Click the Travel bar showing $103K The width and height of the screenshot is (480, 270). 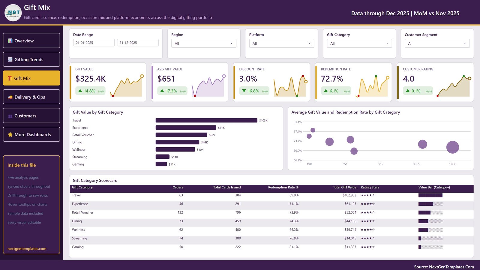(206, 120)
